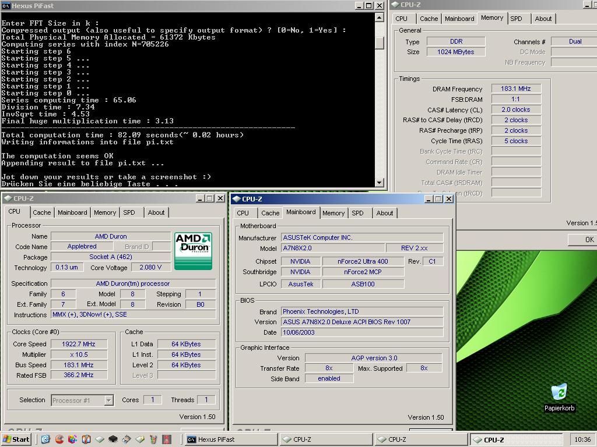Click the Southbridge field nForce2 MCP
597x447 pixels.
click(363, 272)
